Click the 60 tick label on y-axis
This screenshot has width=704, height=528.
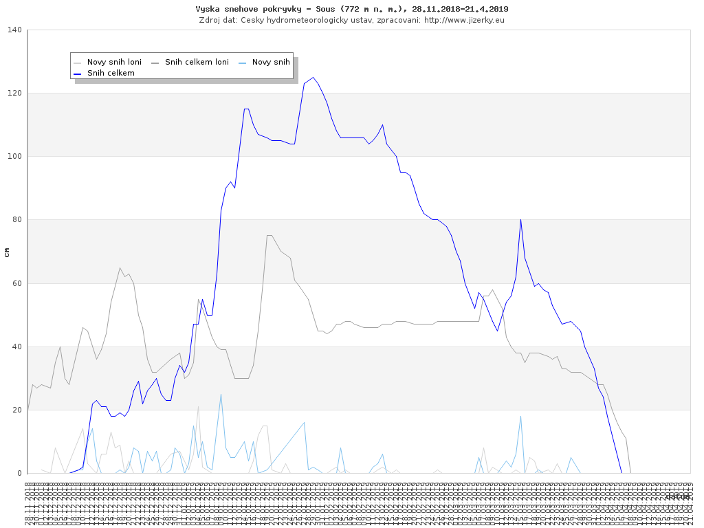pyautogui.click(x=16, y=283)
